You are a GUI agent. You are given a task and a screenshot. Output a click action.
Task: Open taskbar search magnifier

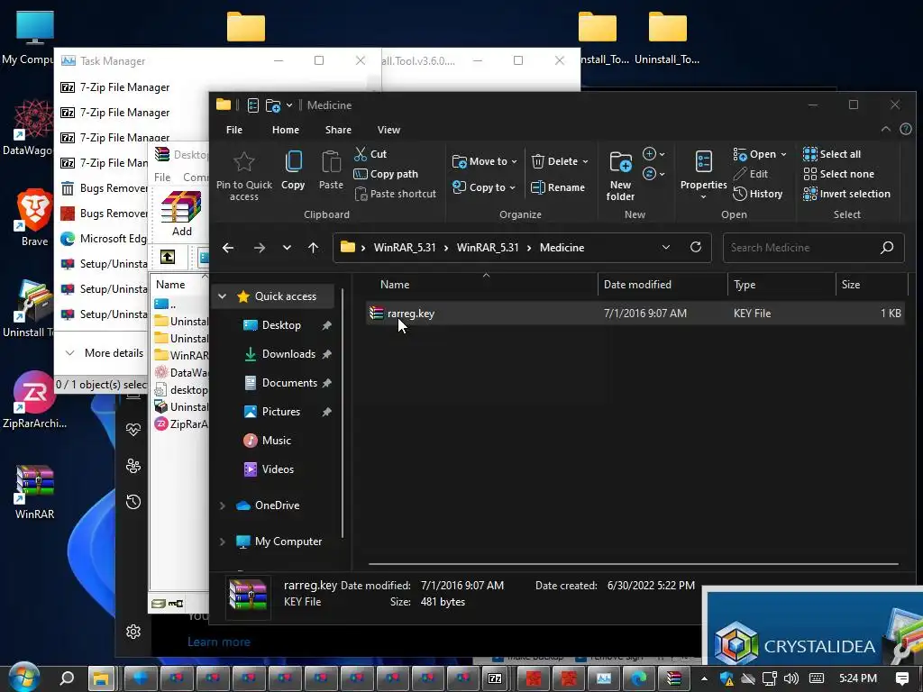[67, 678]
